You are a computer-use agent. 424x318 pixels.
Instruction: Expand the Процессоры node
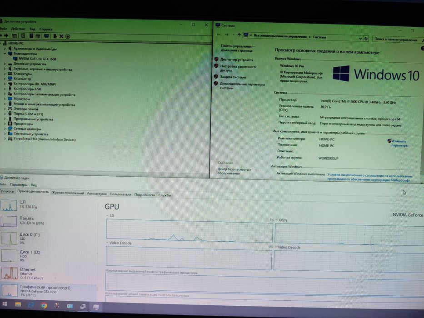pos(5,124)
